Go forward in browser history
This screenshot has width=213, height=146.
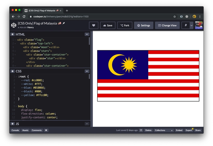tap(19, 16)
